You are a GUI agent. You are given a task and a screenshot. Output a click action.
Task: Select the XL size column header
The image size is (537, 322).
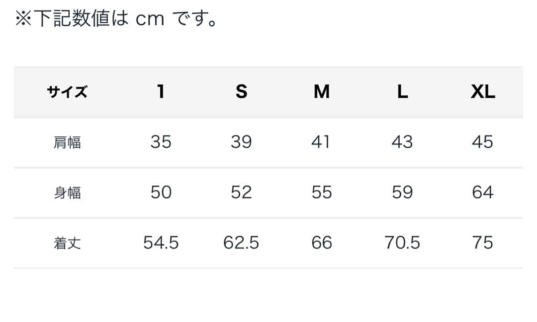coord(483,92)
